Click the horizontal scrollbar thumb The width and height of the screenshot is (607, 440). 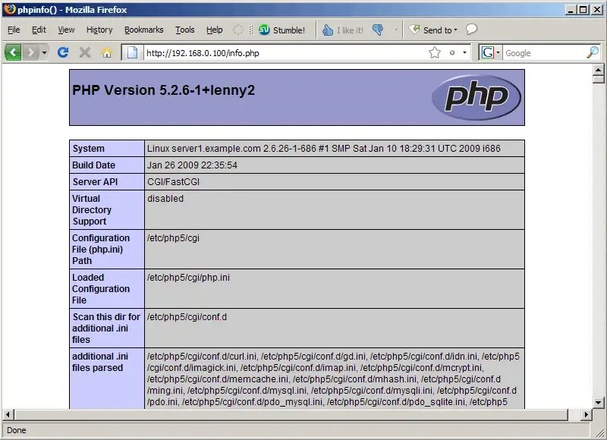click(291, 414)
